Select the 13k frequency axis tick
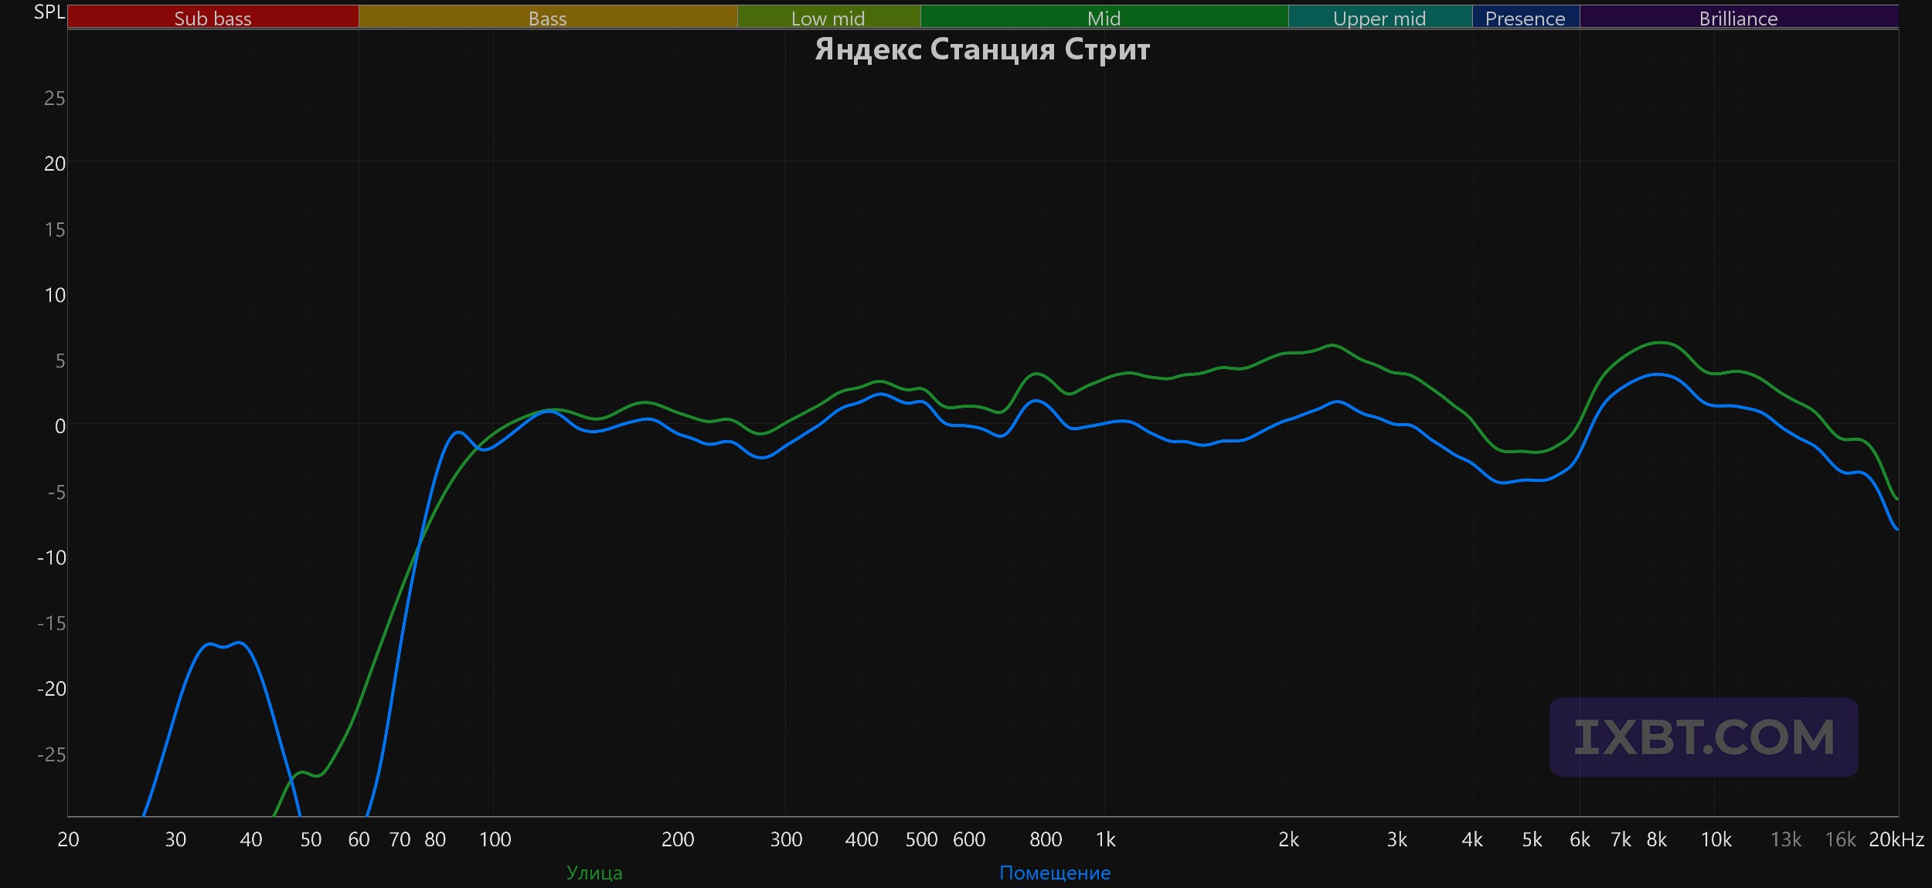Image resolution: width=1932 pixels, height=888 pixels. point(1786,839)
